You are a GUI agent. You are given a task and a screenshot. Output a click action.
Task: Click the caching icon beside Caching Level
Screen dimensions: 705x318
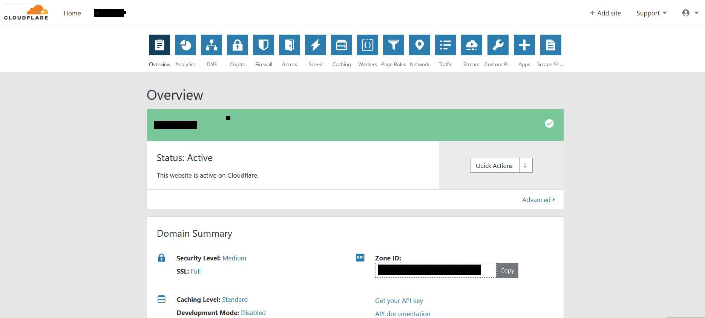point(161,299)
